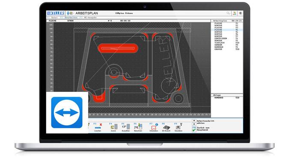Image resolution: width=291 pixels, height=165 pixels.
Task: Select the highlighted FLÄCHE T6 work step
Action: (227, 30)
